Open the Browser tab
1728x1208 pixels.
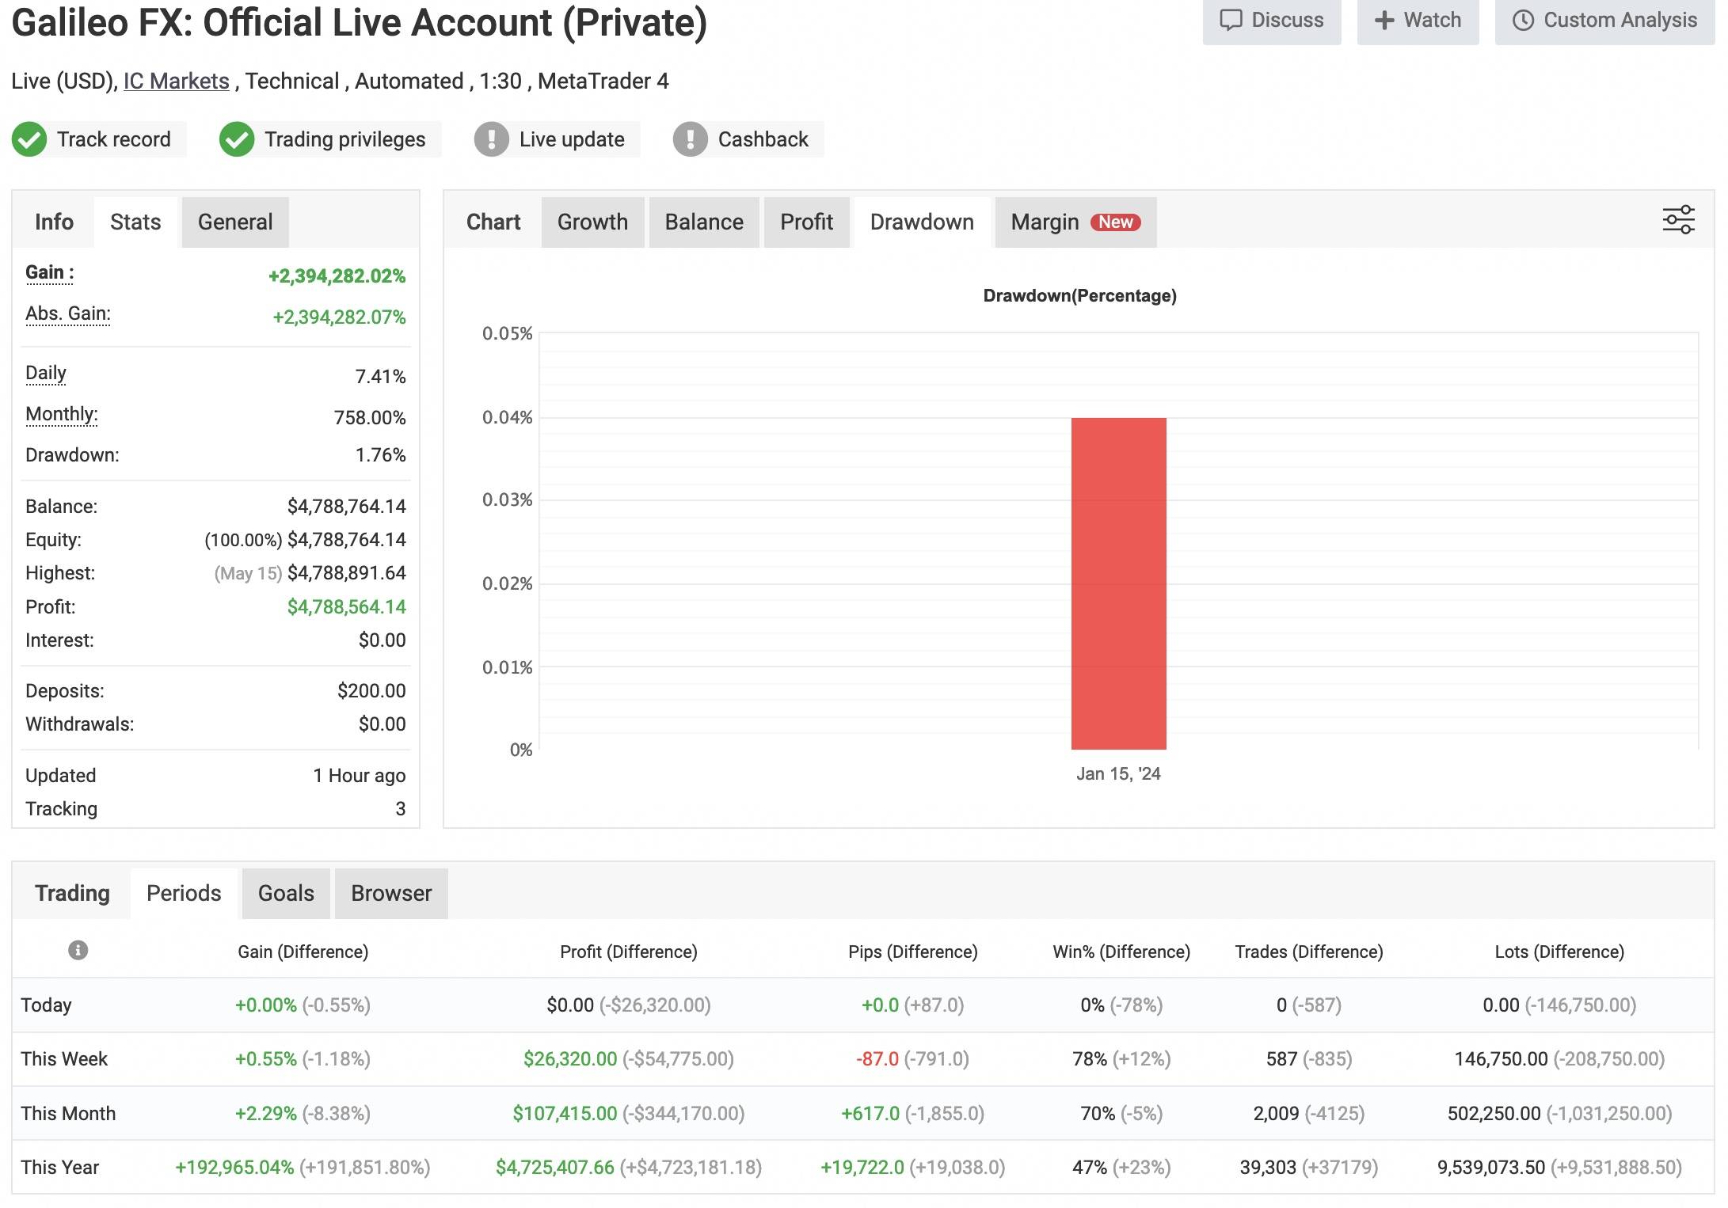point(391,894)
